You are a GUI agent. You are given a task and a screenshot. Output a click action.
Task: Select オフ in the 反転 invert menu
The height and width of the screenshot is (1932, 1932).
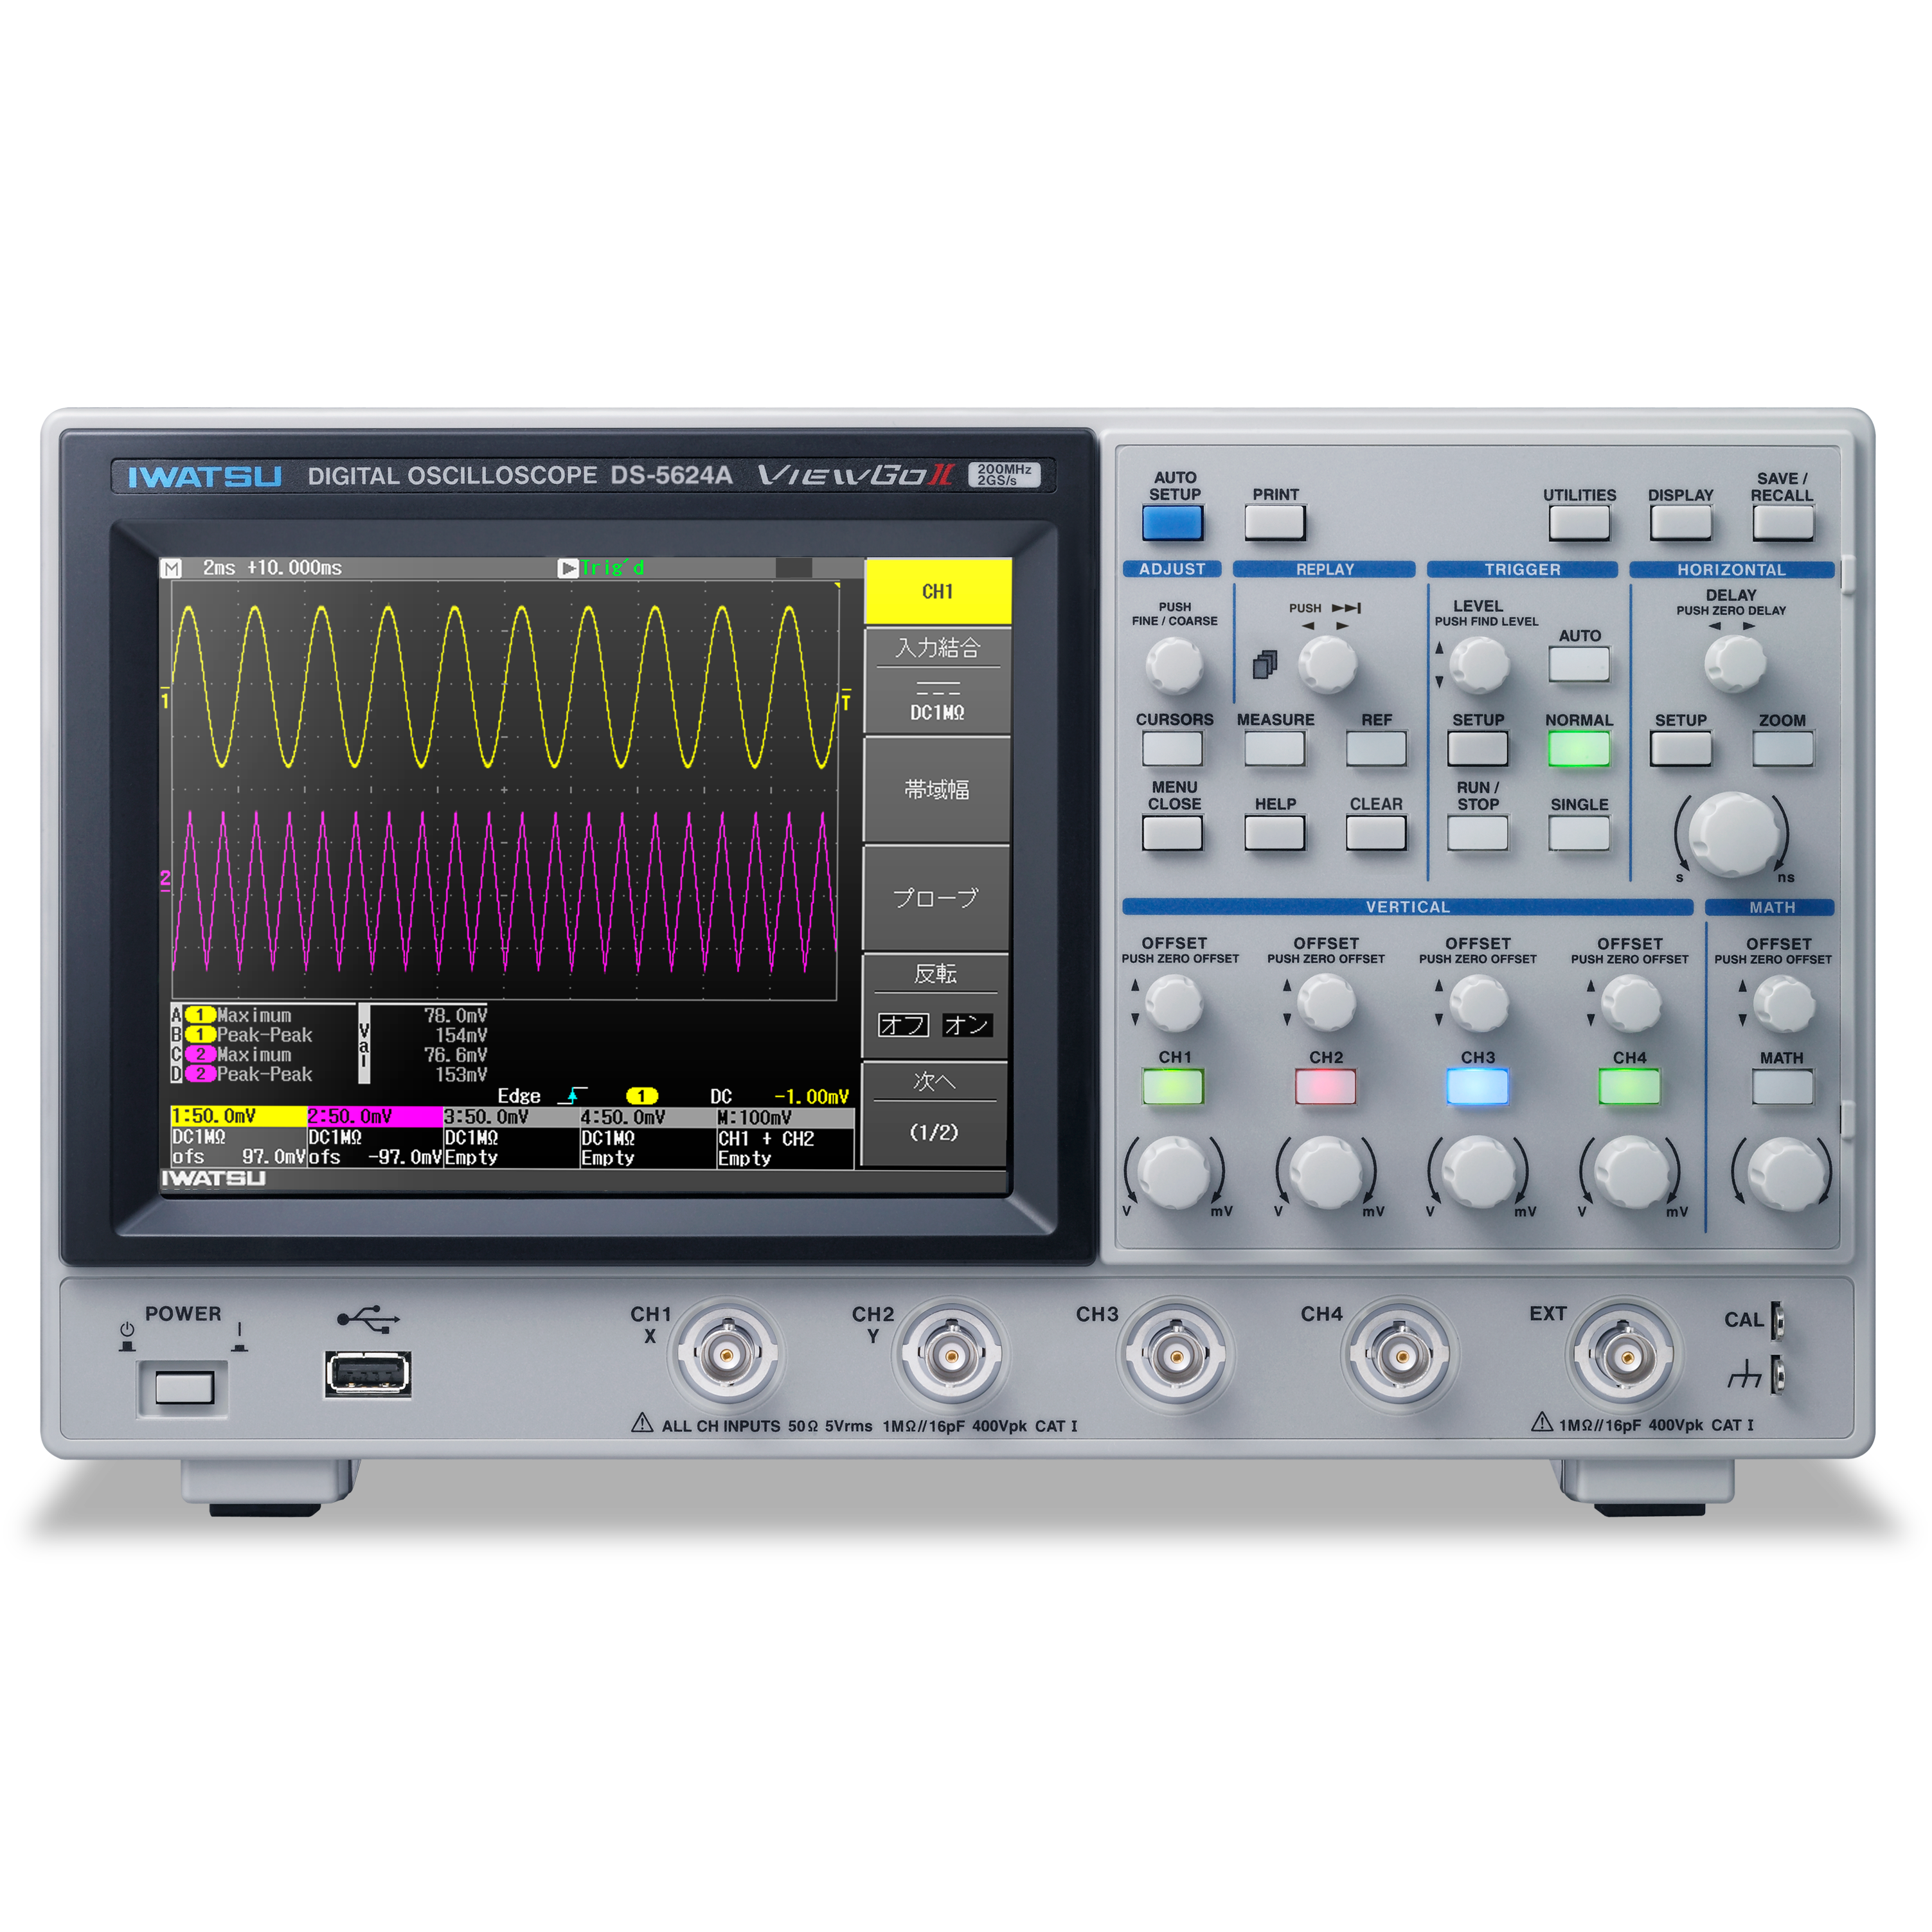pyautogui.click(x=904, y=1025)
